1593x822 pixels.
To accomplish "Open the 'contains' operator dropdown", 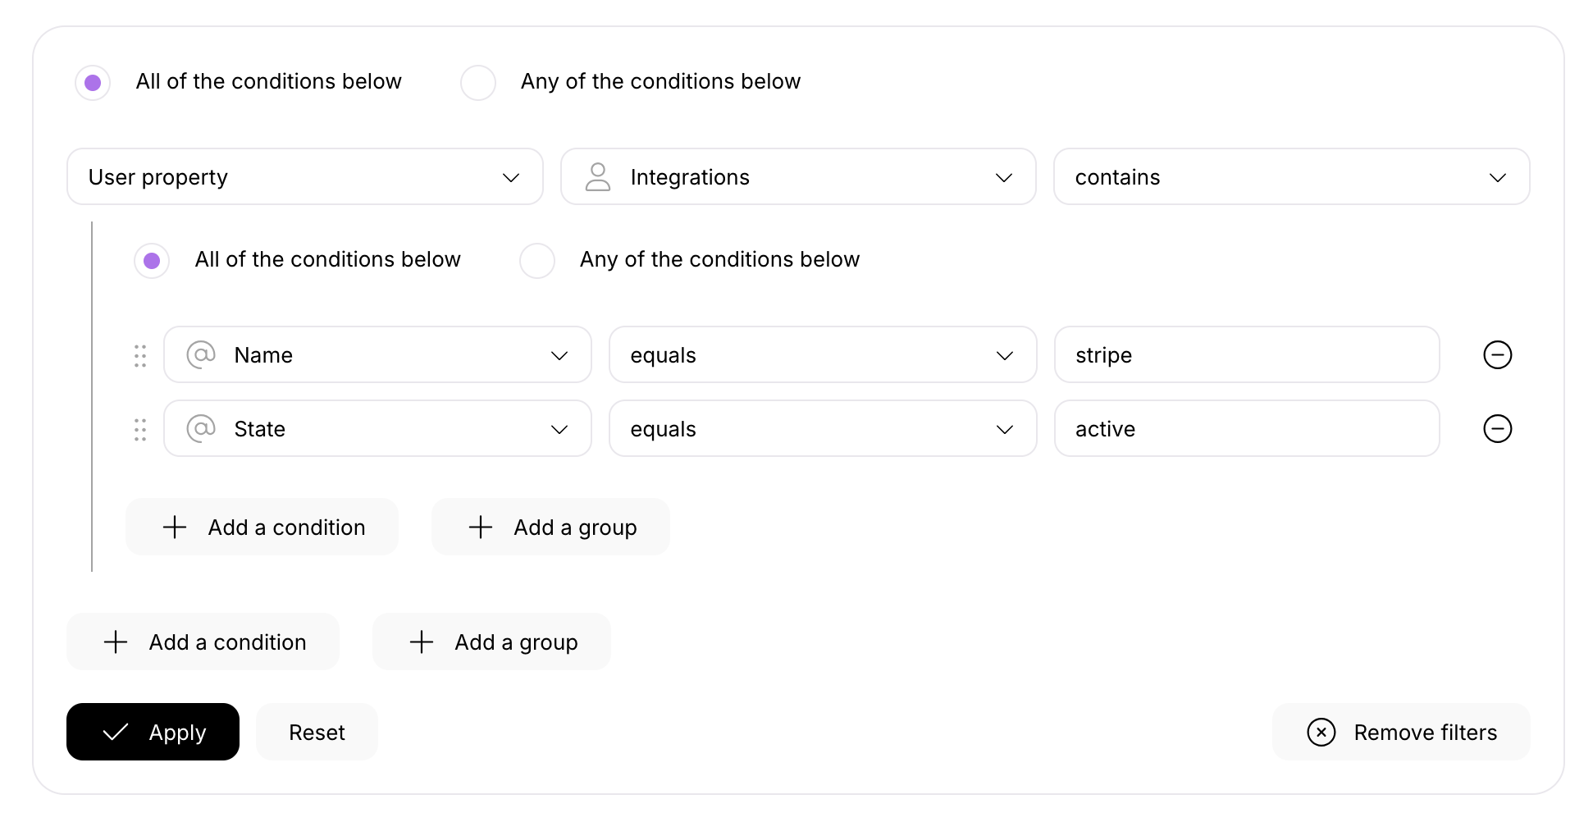I will click(1291, 177).
